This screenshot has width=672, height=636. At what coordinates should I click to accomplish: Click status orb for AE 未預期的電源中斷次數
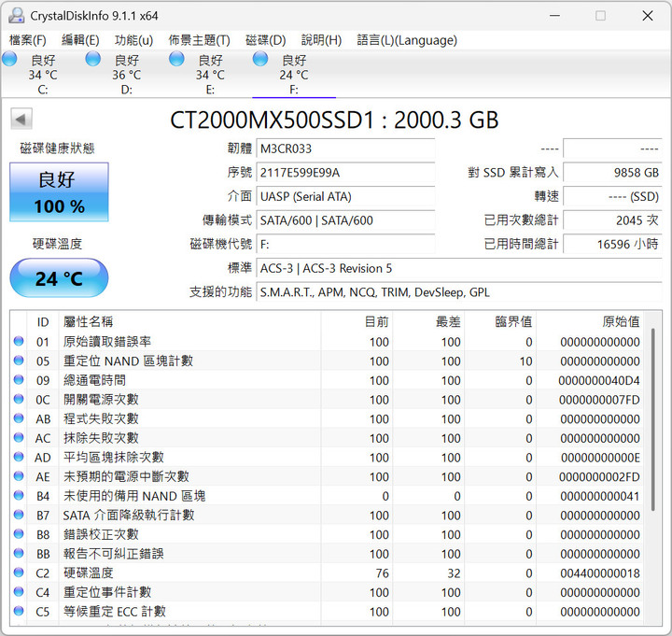tap(19, 476)
